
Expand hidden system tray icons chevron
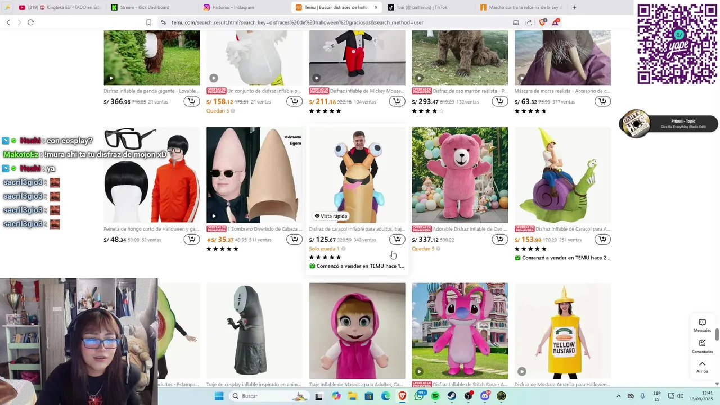619,396
